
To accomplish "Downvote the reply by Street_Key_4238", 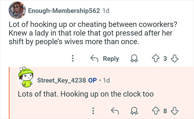I will coord(175,112).
